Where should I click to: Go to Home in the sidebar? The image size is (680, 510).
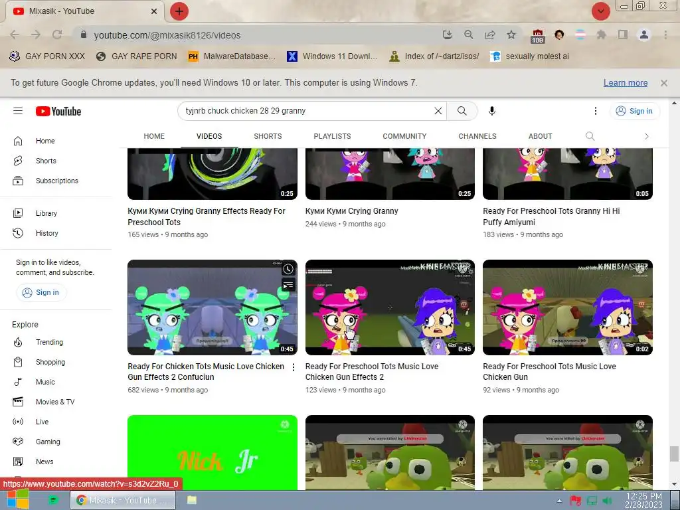pyautogui.click(x=45, y=141)
